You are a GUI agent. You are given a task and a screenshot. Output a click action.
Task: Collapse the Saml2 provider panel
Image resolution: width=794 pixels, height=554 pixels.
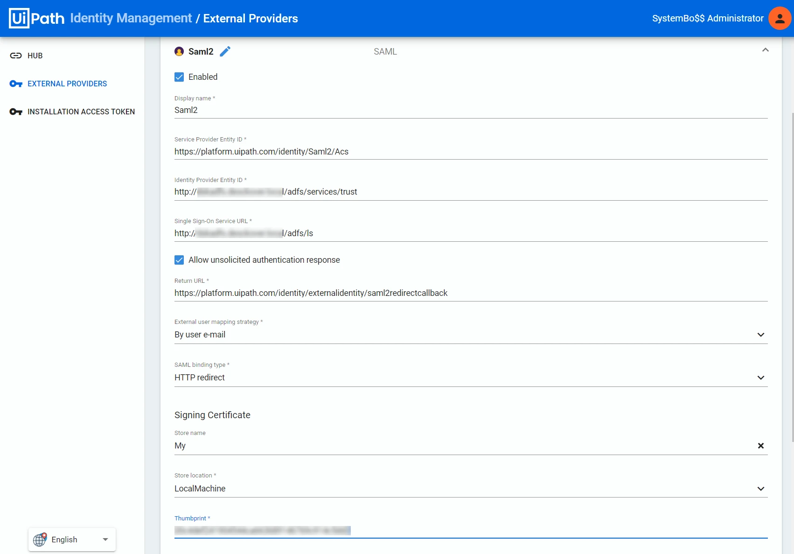pos(765,50)
